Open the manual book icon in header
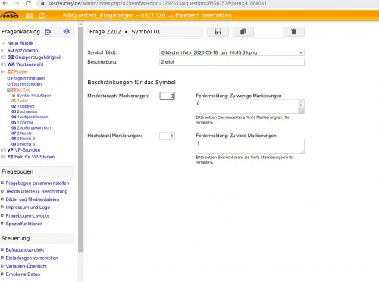Viewport: 379px width, 282px height. coord(30,16)
